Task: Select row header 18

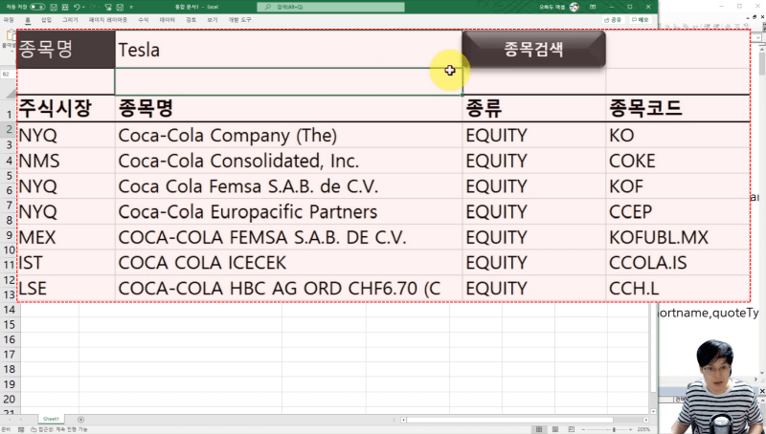Action: pos(10,369)
